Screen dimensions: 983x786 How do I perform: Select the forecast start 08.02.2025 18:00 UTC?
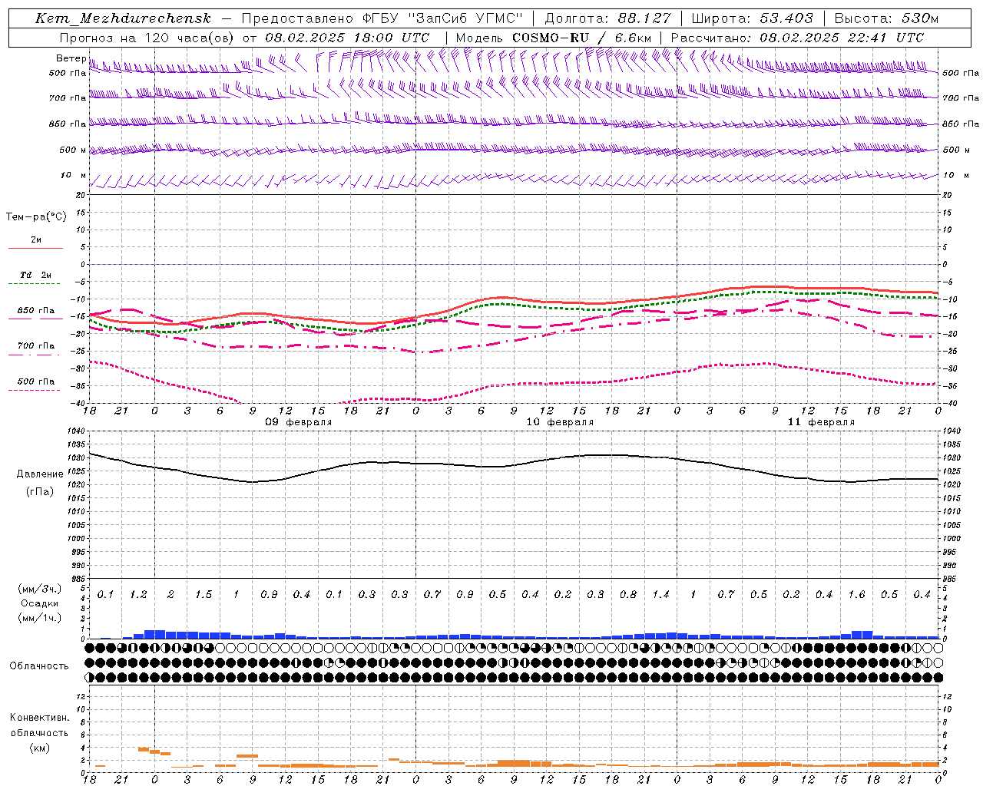(347, 38)
